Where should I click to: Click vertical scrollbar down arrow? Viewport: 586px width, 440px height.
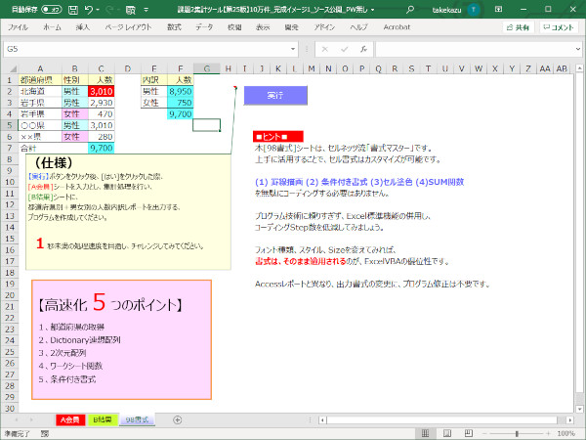point(579,409)
